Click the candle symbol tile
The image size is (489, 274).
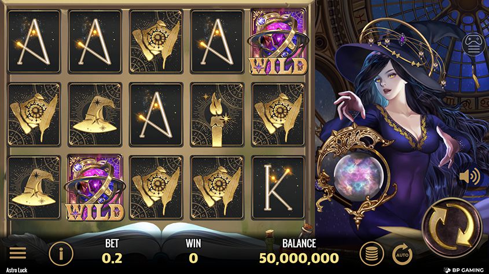coord(217,114)
